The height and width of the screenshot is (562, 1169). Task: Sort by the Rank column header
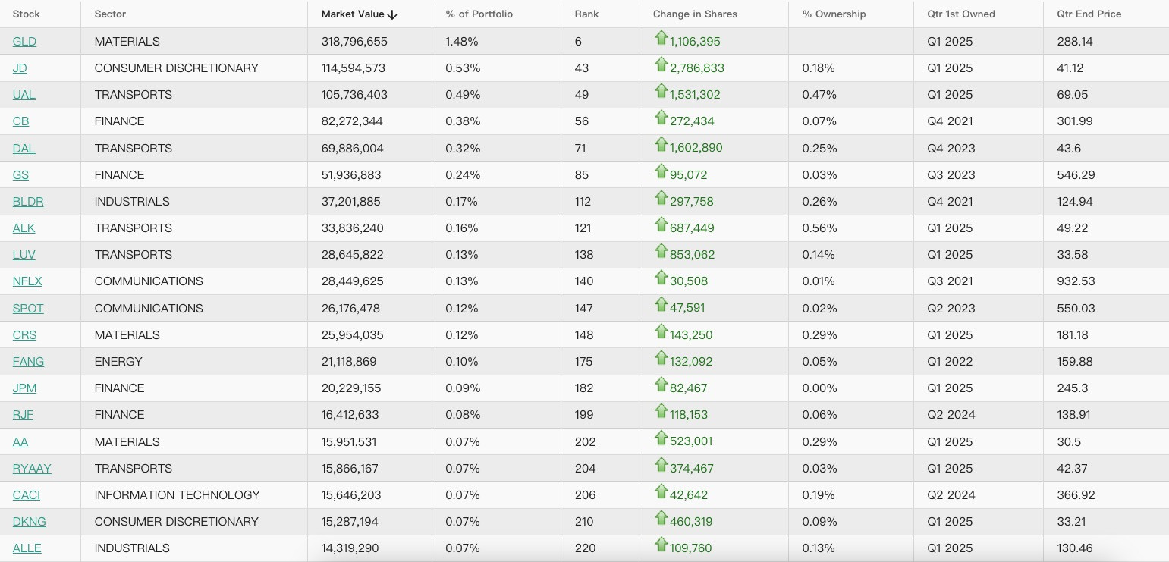586,14
